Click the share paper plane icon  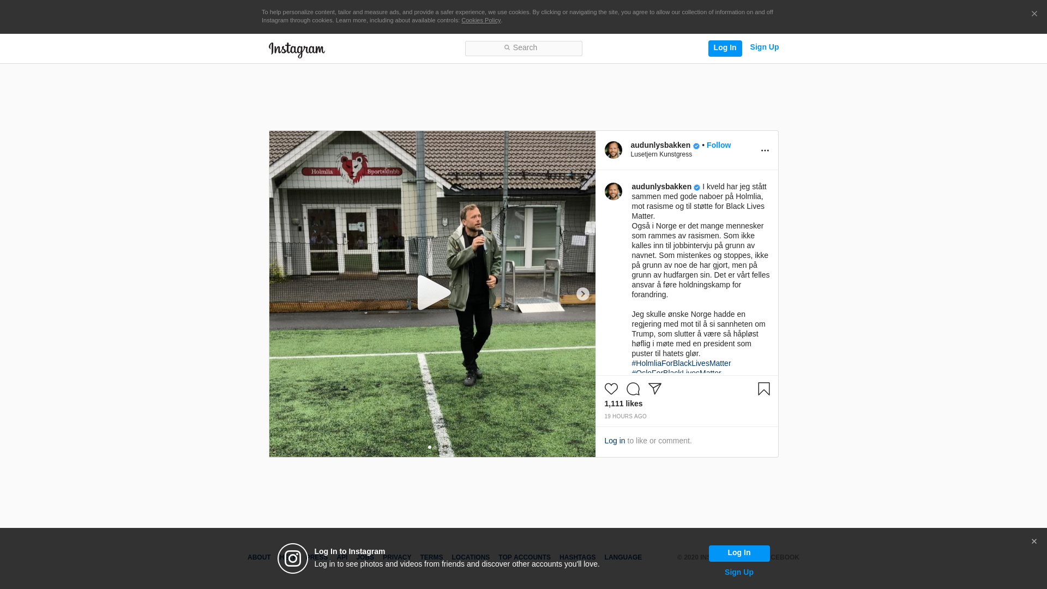click(654, 389)
